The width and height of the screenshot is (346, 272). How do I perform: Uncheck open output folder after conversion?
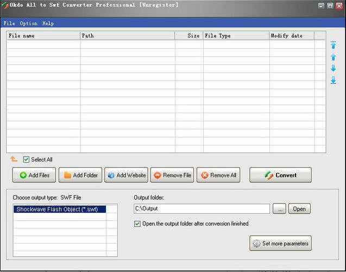(x=137, y=224)
